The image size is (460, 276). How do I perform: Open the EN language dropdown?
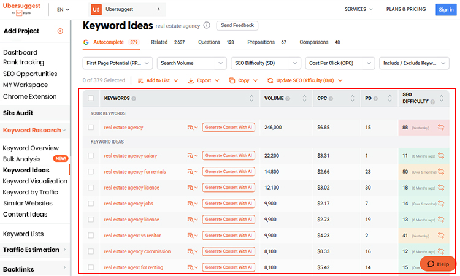(x=63, y=9)
